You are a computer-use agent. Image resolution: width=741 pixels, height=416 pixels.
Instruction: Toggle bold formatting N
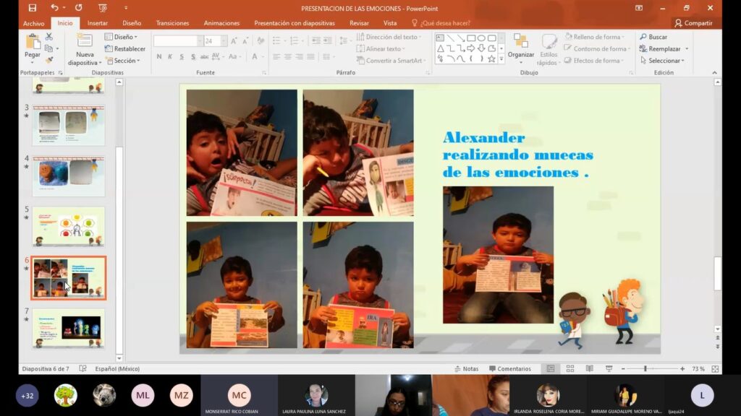(159, 56)
